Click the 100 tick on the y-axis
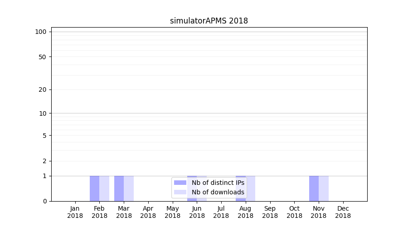The height and width of the screenshot is (226, 408). (41, 32)
